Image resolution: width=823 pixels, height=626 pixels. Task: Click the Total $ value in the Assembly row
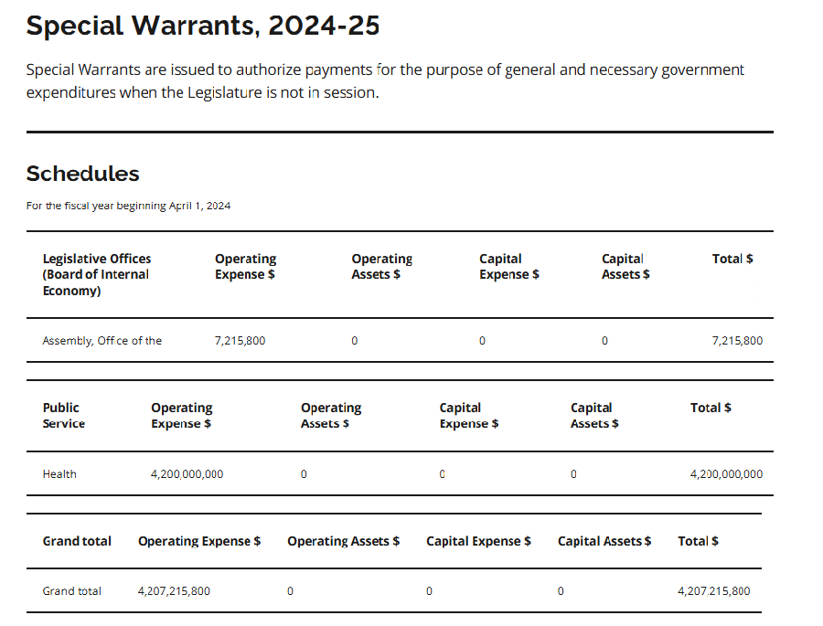tap(736, 341)
